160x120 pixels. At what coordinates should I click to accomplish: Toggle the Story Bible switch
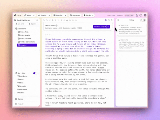[x=35, y=73]
